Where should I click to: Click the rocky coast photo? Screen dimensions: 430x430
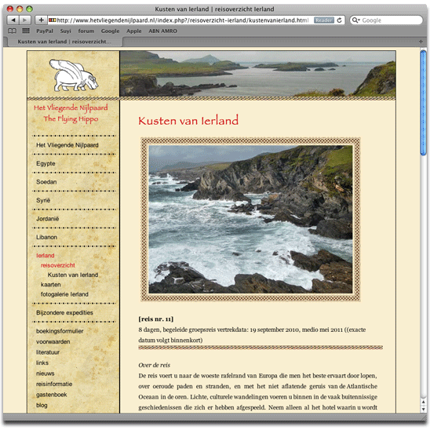(x=250, y=220)
